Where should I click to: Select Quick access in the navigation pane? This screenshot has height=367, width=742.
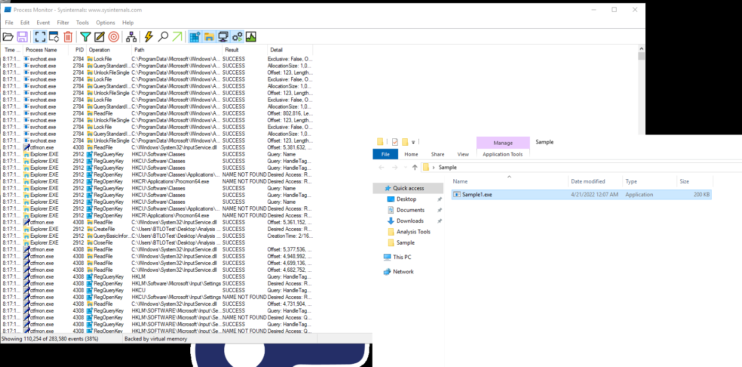tap(408, 188)
